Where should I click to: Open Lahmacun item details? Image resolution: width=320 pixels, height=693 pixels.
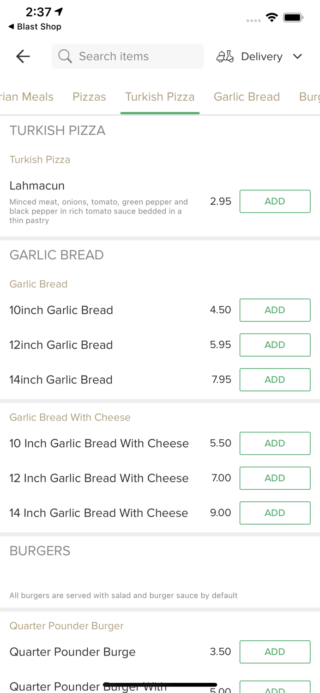coord(37,186)
